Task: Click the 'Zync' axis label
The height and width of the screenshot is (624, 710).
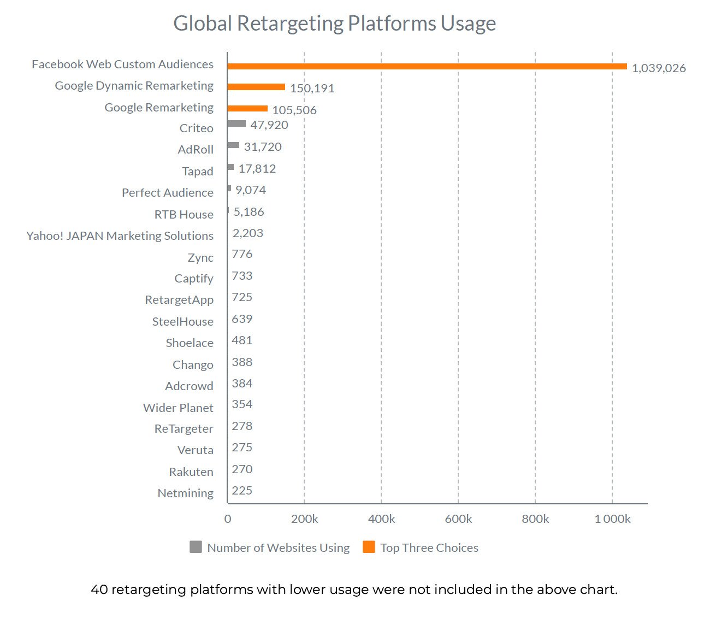Action: click(200, 258)
